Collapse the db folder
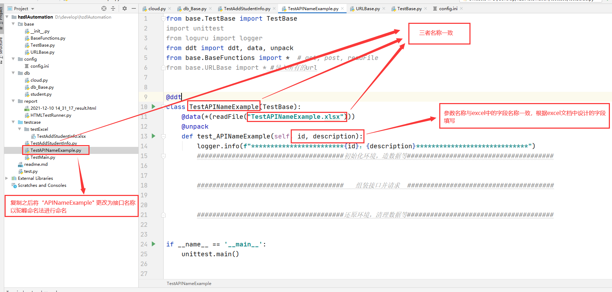The height and width of the screenshot is (292, 612). (x=13, y=73)
